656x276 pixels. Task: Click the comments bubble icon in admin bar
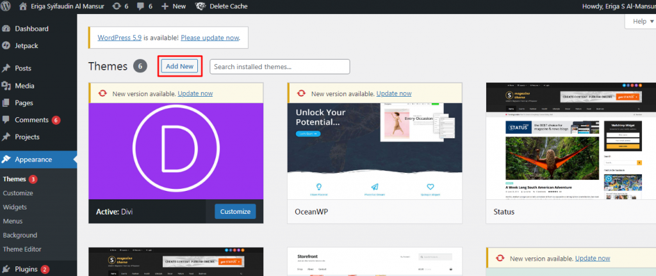pyautogui.click(x=141, y=6)
